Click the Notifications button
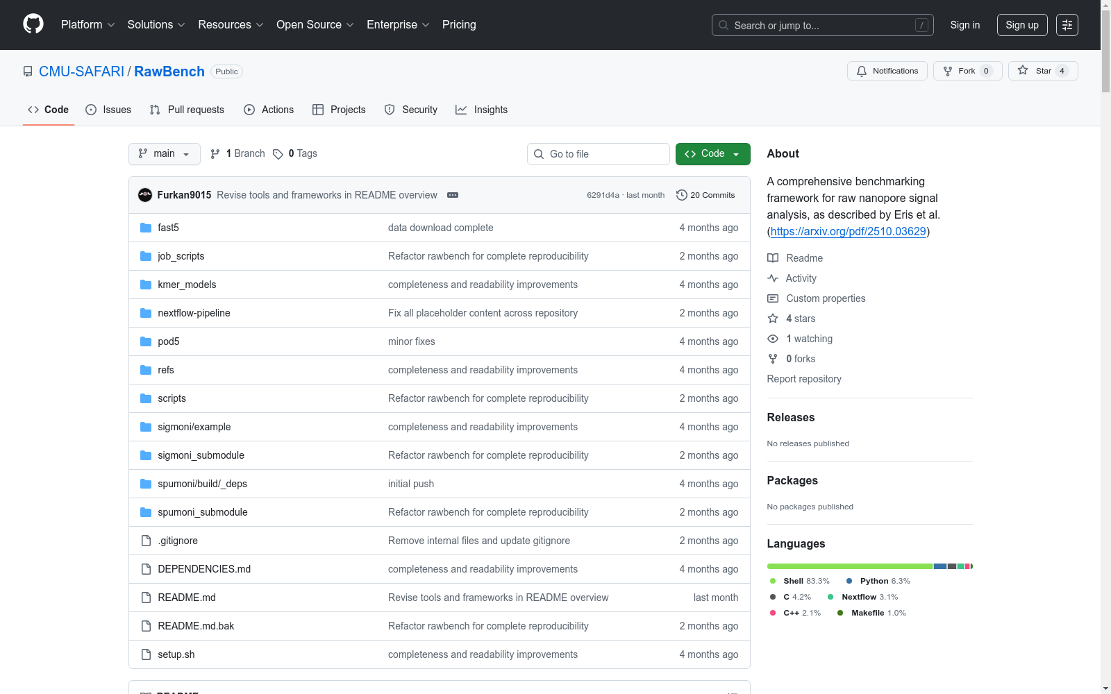This screenshot has height=694, width=1111. (887, 71)
